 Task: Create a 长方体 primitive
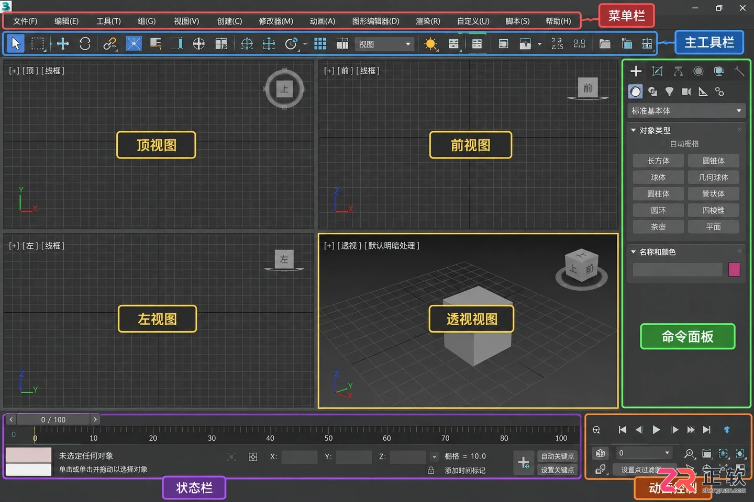tap(658, 161)
